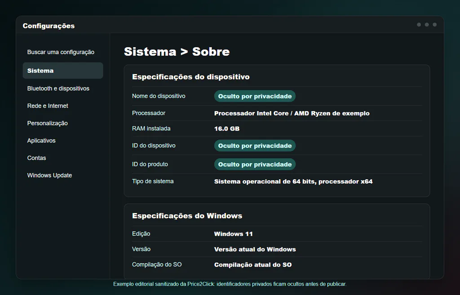Click the Compilação do SO label
This screenshot has height=295, width=460.
click(157, 265)
